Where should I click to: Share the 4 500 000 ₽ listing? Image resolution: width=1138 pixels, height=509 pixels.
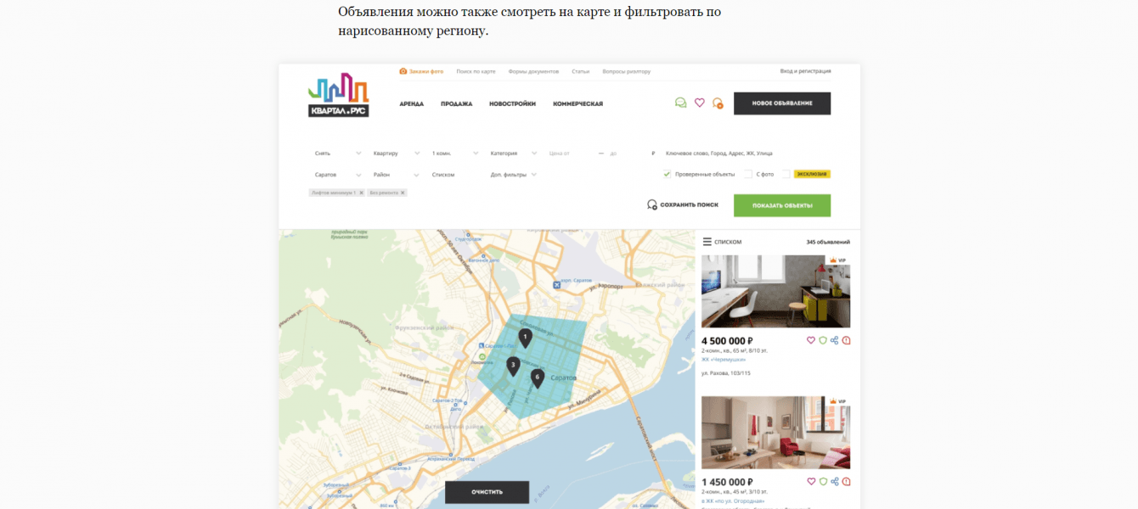[x=835, y=340]
